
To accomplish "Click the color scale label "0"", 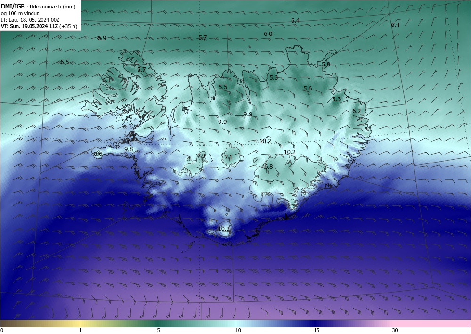I will 2,330.
